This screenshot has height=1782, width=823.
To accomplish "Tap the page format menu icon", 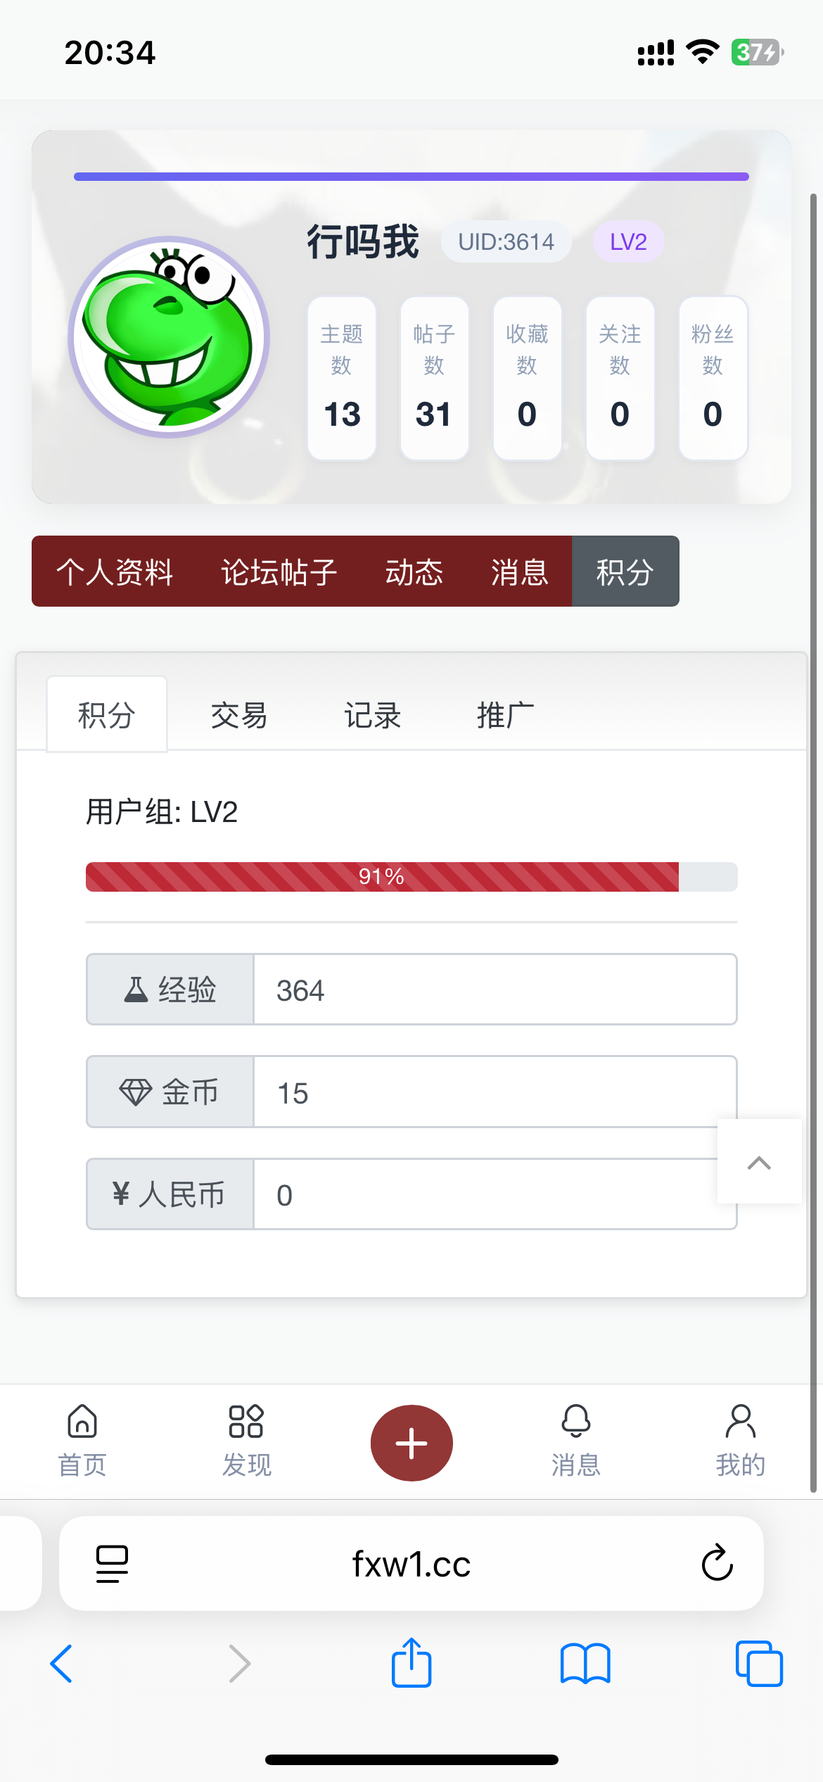I will (x=112, y=1563).
